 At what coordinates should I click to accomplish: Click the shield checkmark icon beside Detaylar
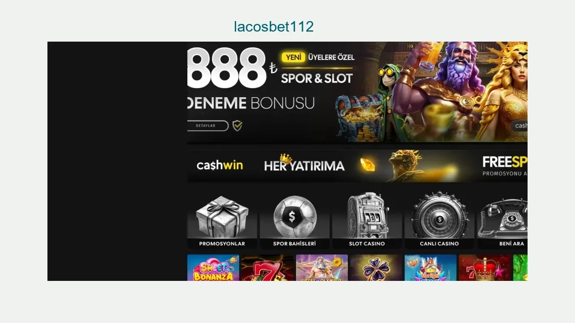[x=237, y=126]
